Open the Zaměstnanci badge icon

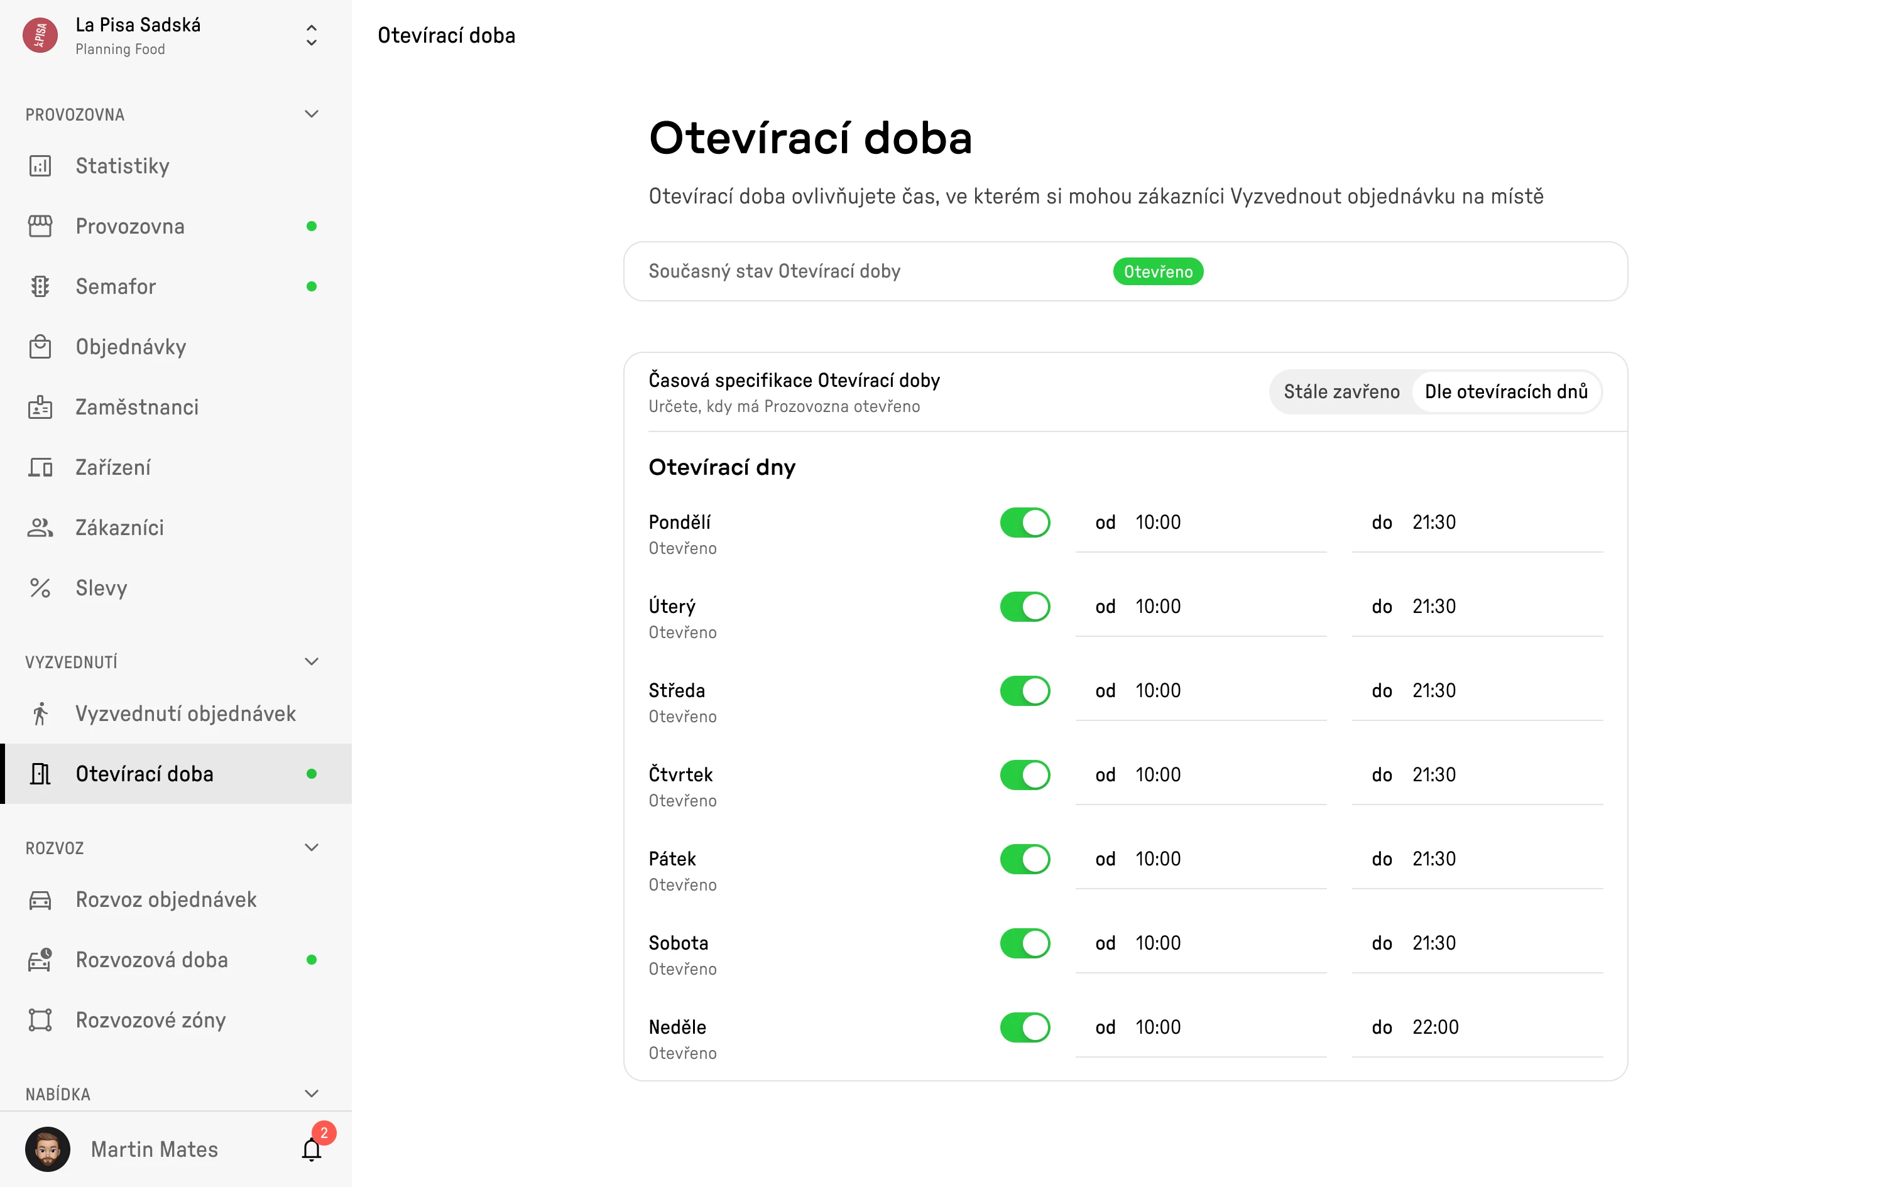(x=40, y=408)
